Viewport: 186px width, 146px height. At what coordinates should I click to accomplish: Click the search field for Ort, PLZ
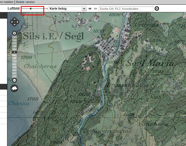(x=126, y=9)
